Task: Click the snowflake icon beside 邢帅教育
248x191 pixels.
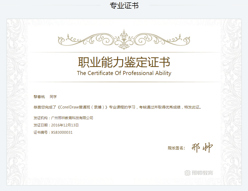Action: [187, 173]
